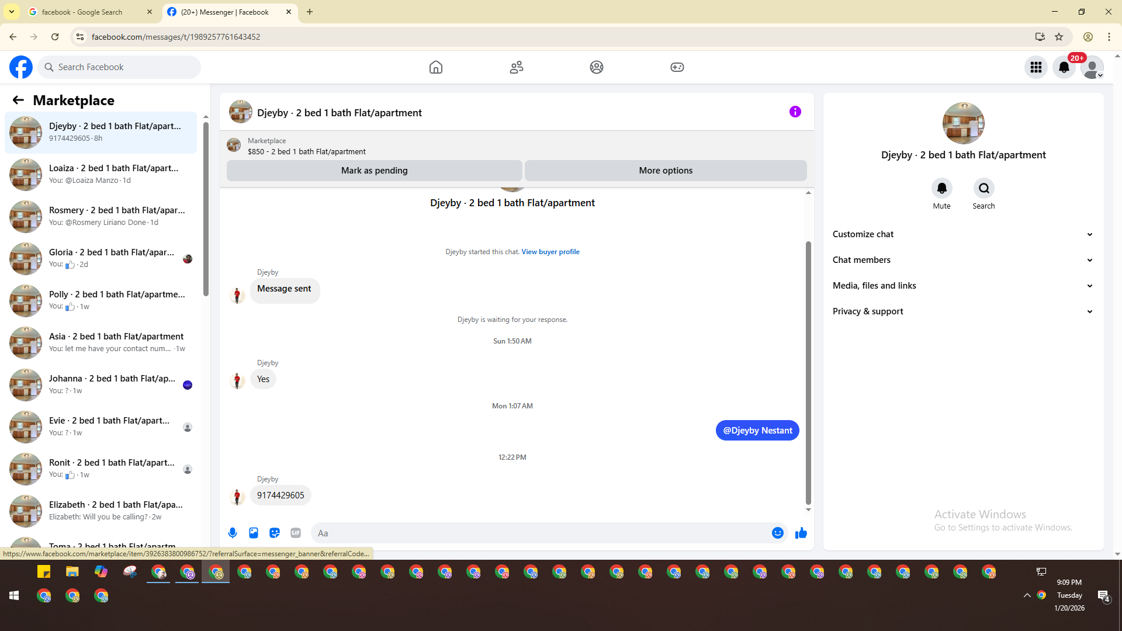Open the emoji picker in message box
Viewport: 1122px width, 631px height.
tap(778, 533)
